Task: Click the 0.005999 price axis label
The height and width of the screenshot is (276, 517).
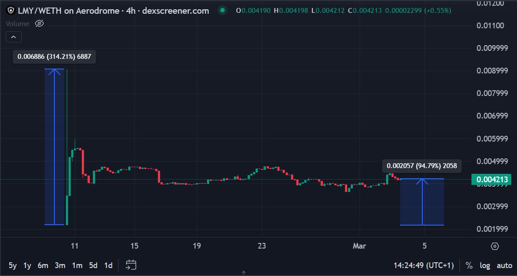Action: pyautogui.click(x=493, y=138)
